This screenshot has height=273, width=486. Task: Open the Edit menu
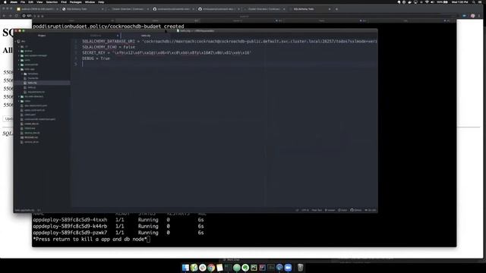point(30,2)
